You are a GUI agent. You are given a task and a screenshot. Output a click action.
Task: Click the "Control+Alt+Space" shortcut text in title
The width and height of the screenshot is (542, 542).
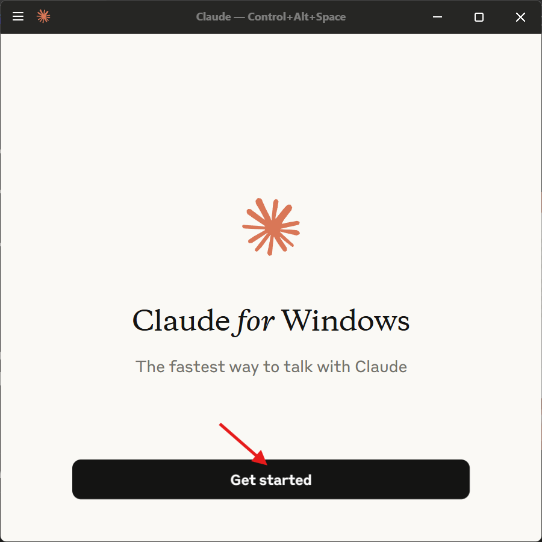[296, 17]
